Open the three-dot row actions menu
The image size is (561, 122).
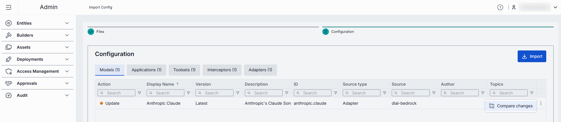click(x=541, y=103)
